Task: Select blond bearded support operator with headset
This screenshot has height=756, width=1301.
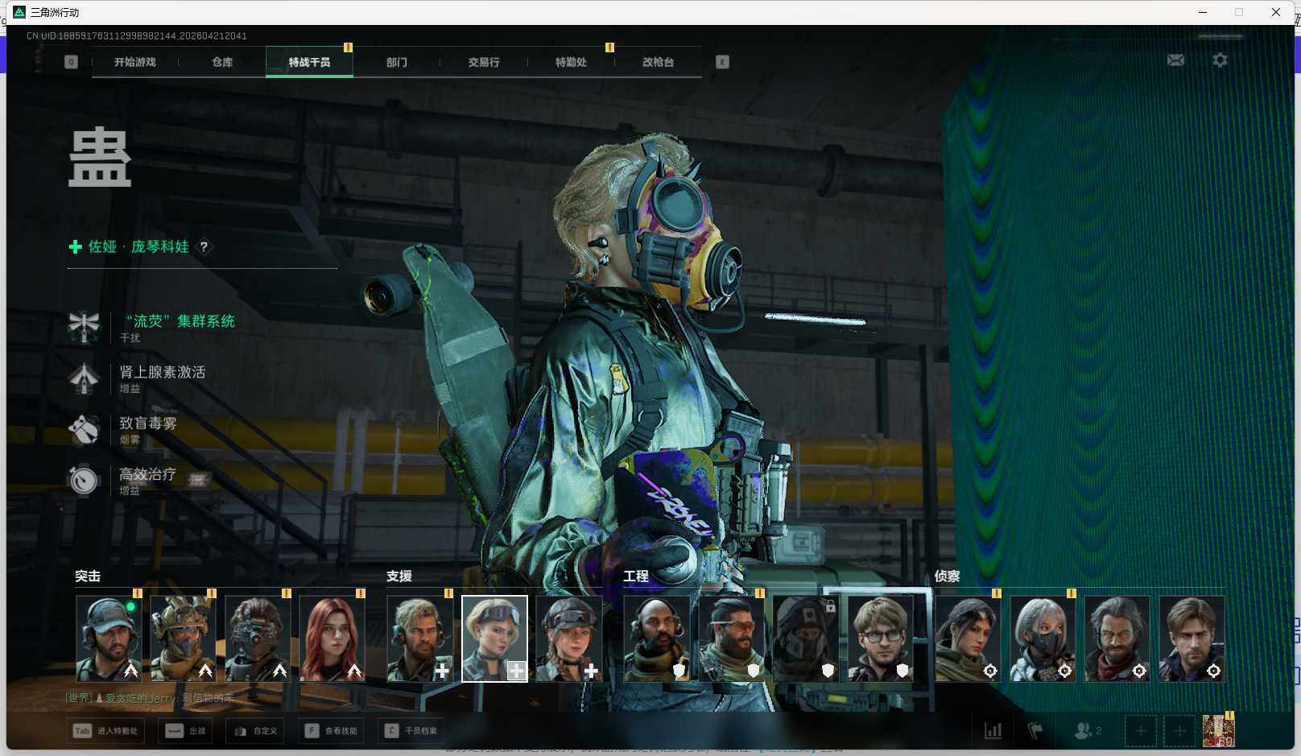Action: coord(420,638)
